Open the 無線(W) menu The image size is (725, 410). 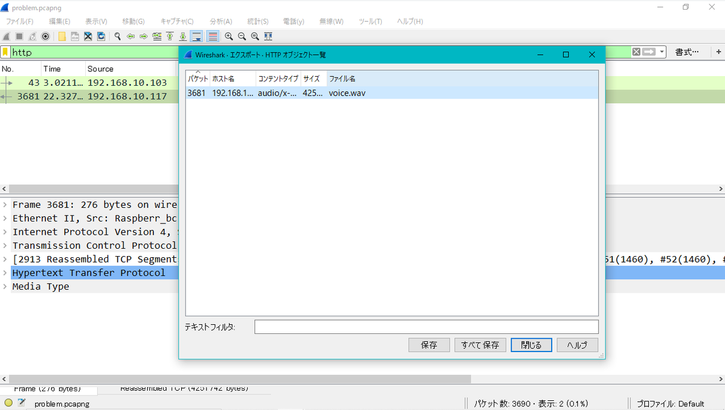(331, 21)
